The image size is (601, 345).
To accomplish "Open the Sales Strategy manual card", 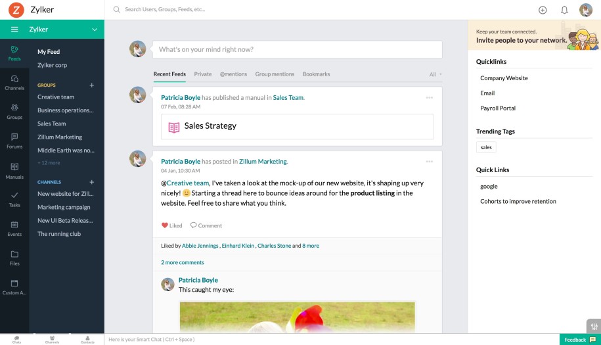I will 297,126.
